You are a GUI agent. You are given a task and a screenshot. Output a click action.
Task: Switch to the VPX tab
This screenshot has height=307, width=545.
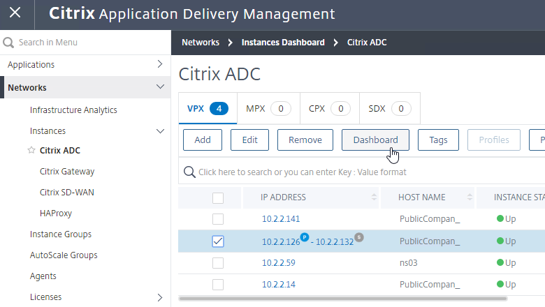[x=208, y=108]
